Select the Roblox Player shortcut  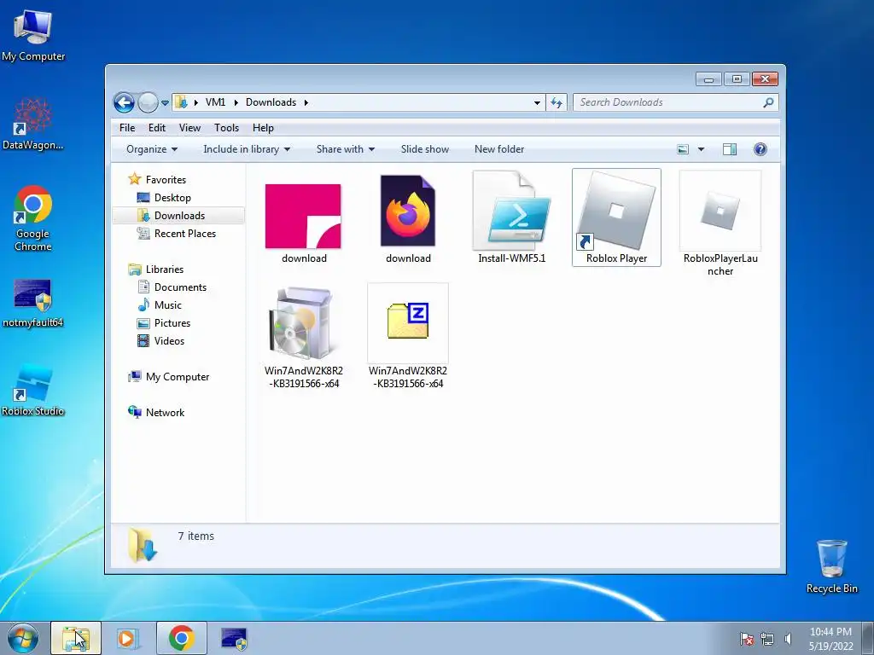[x=616, y=217]
